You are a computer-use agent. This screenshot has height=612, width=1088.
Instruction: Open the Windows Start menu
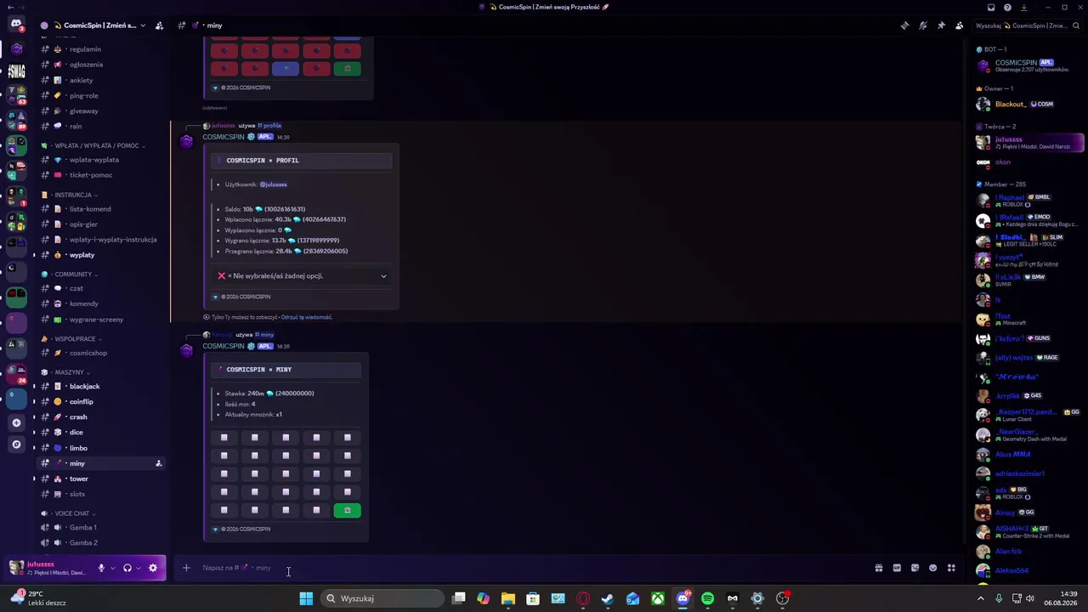pyautogui.click(x=306, y=598)
